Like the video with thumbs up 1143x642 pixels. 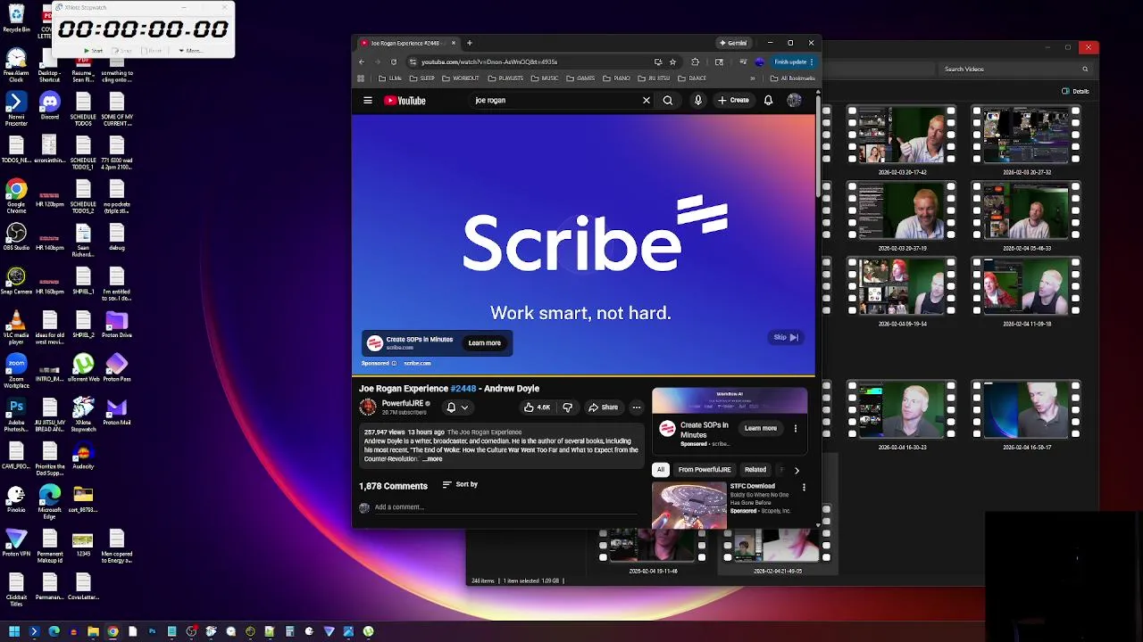[538, 407]
